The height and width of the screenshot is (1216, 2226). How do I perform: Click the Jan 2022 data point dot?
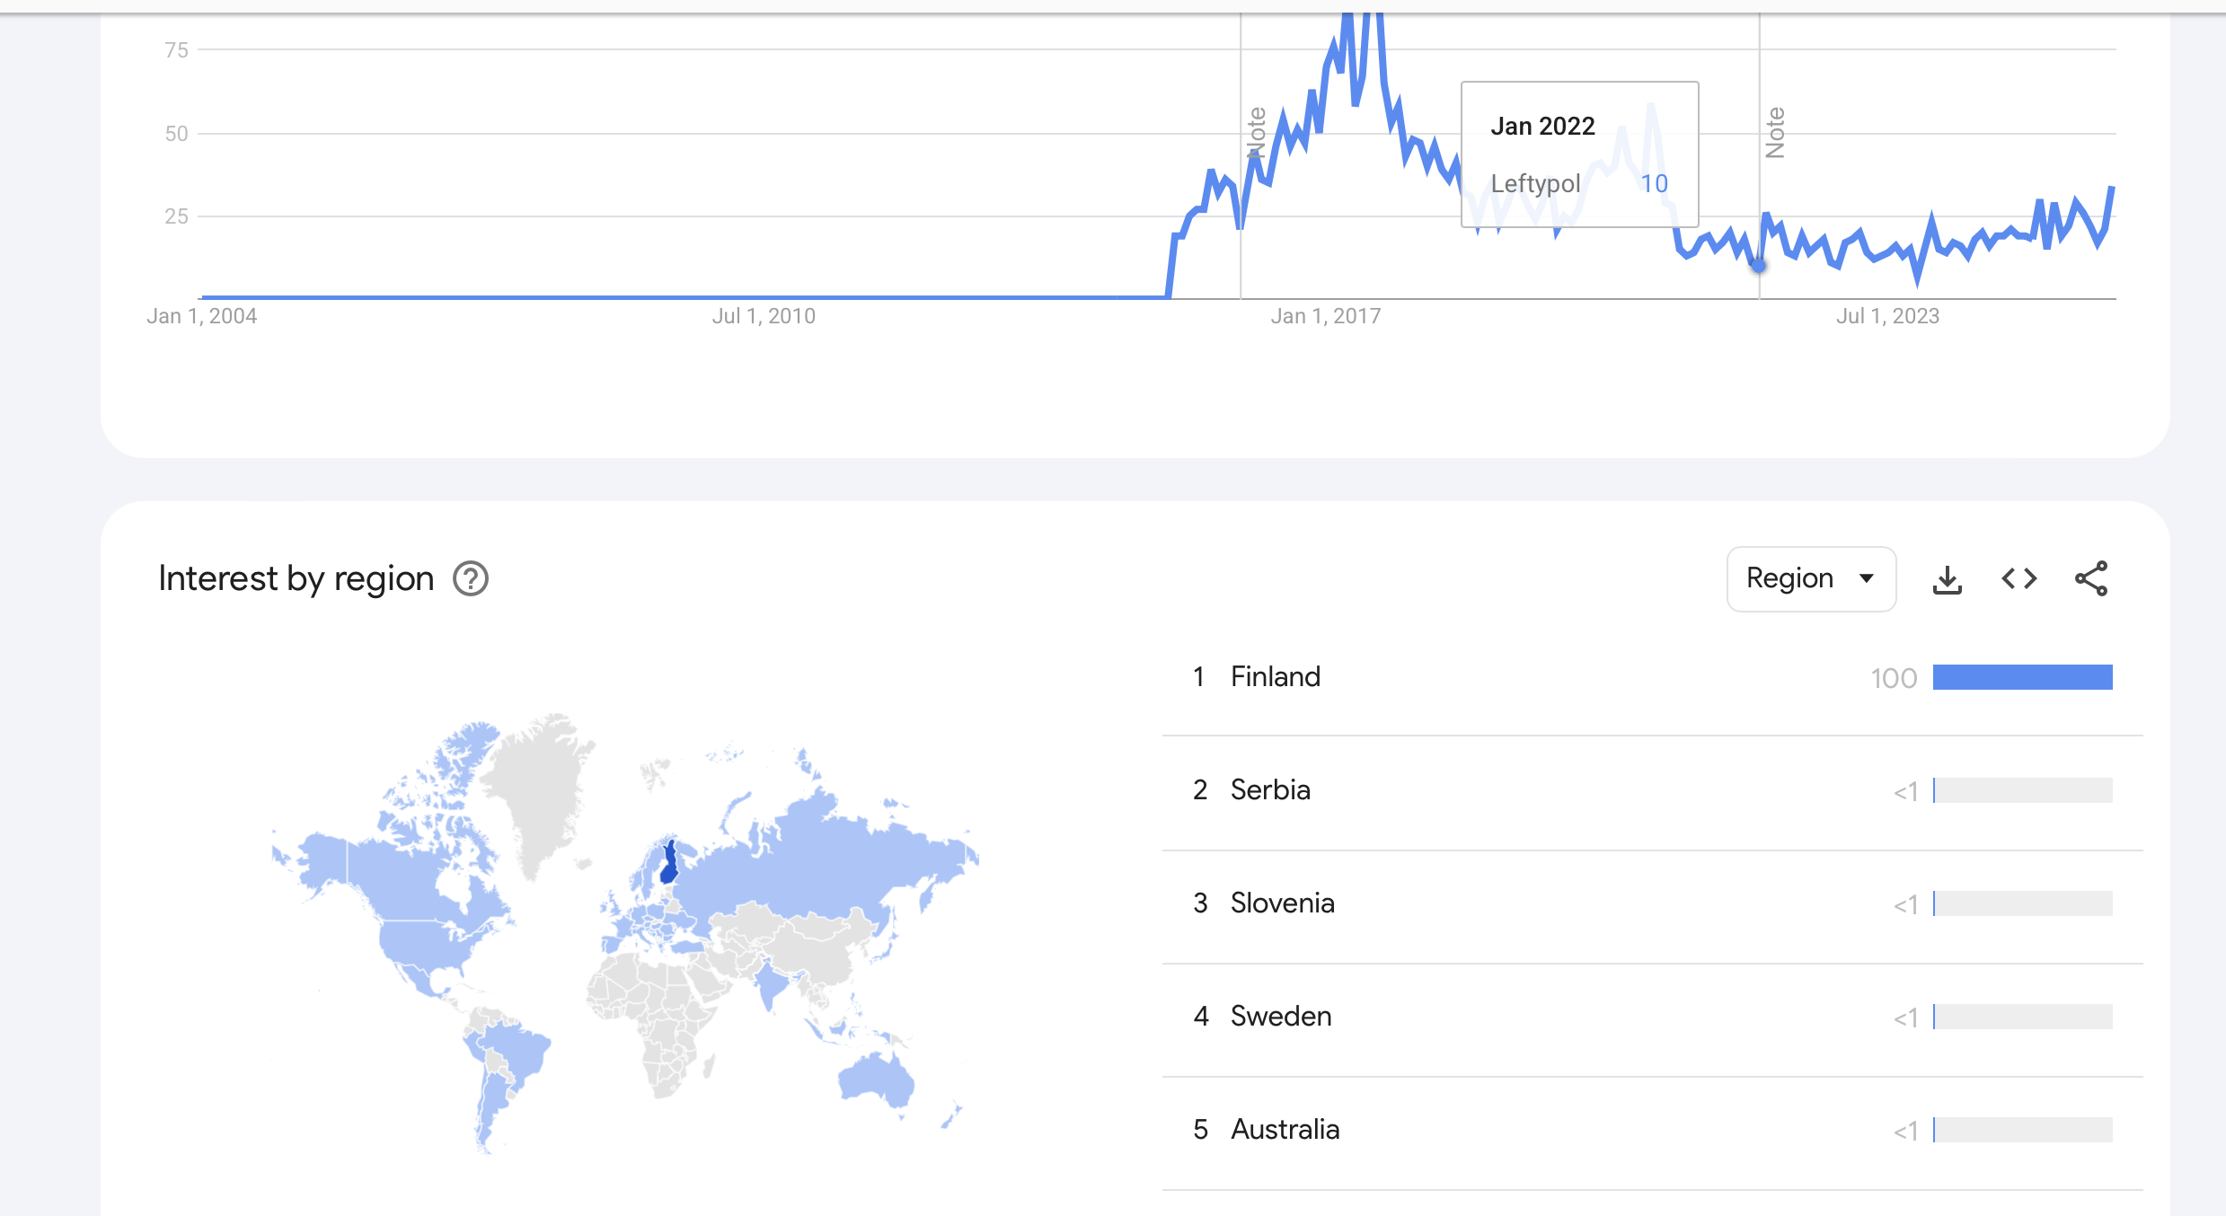[1758, 265]
